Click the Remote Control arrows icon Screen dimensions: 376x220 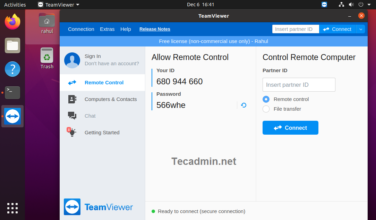(x=72, y=83)
